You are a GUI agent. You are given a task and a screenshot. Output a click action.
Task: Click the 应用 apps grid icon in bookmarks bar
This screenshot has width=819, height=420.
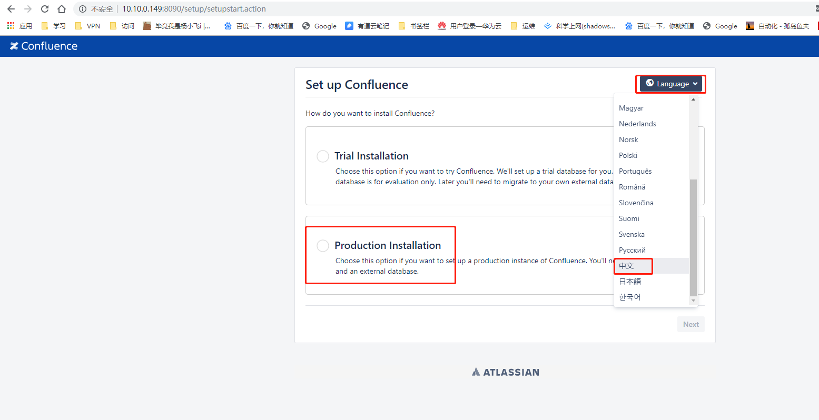(x=10, y=25)
